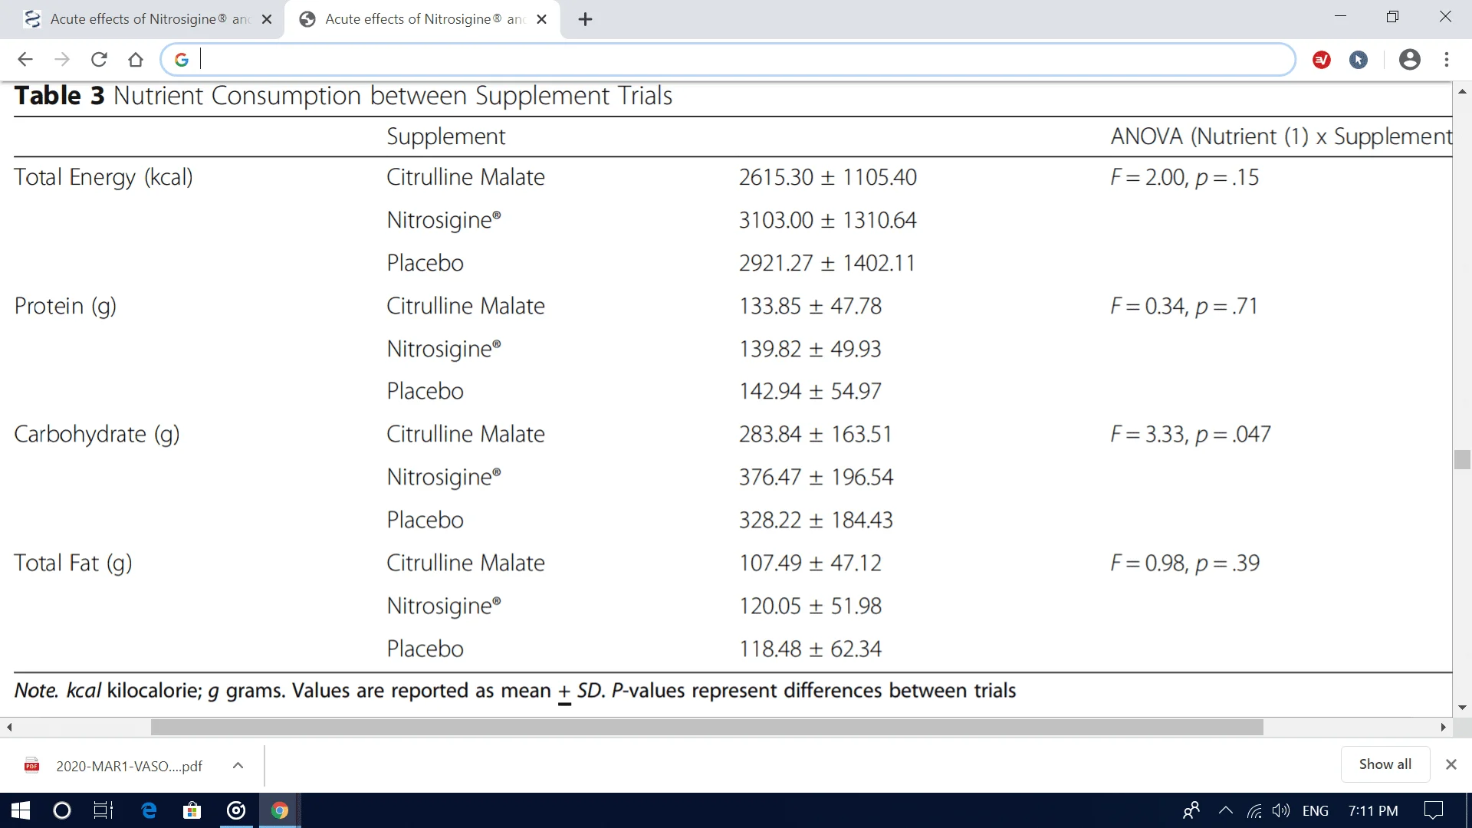Click value '118.48 ± 62.34'
The image size is (1472, 828).
pyautogui.click(x=810, y=649)
